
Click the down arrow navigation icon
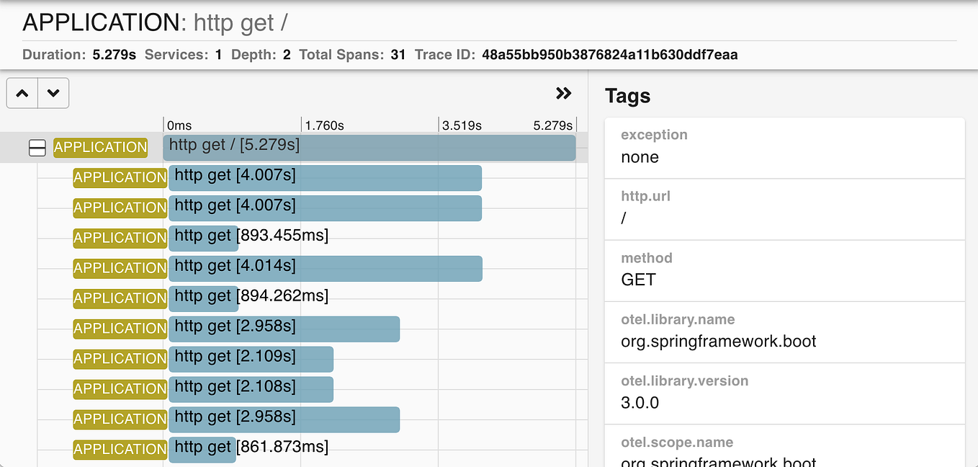pyautogui.click(x=53, y=92)
